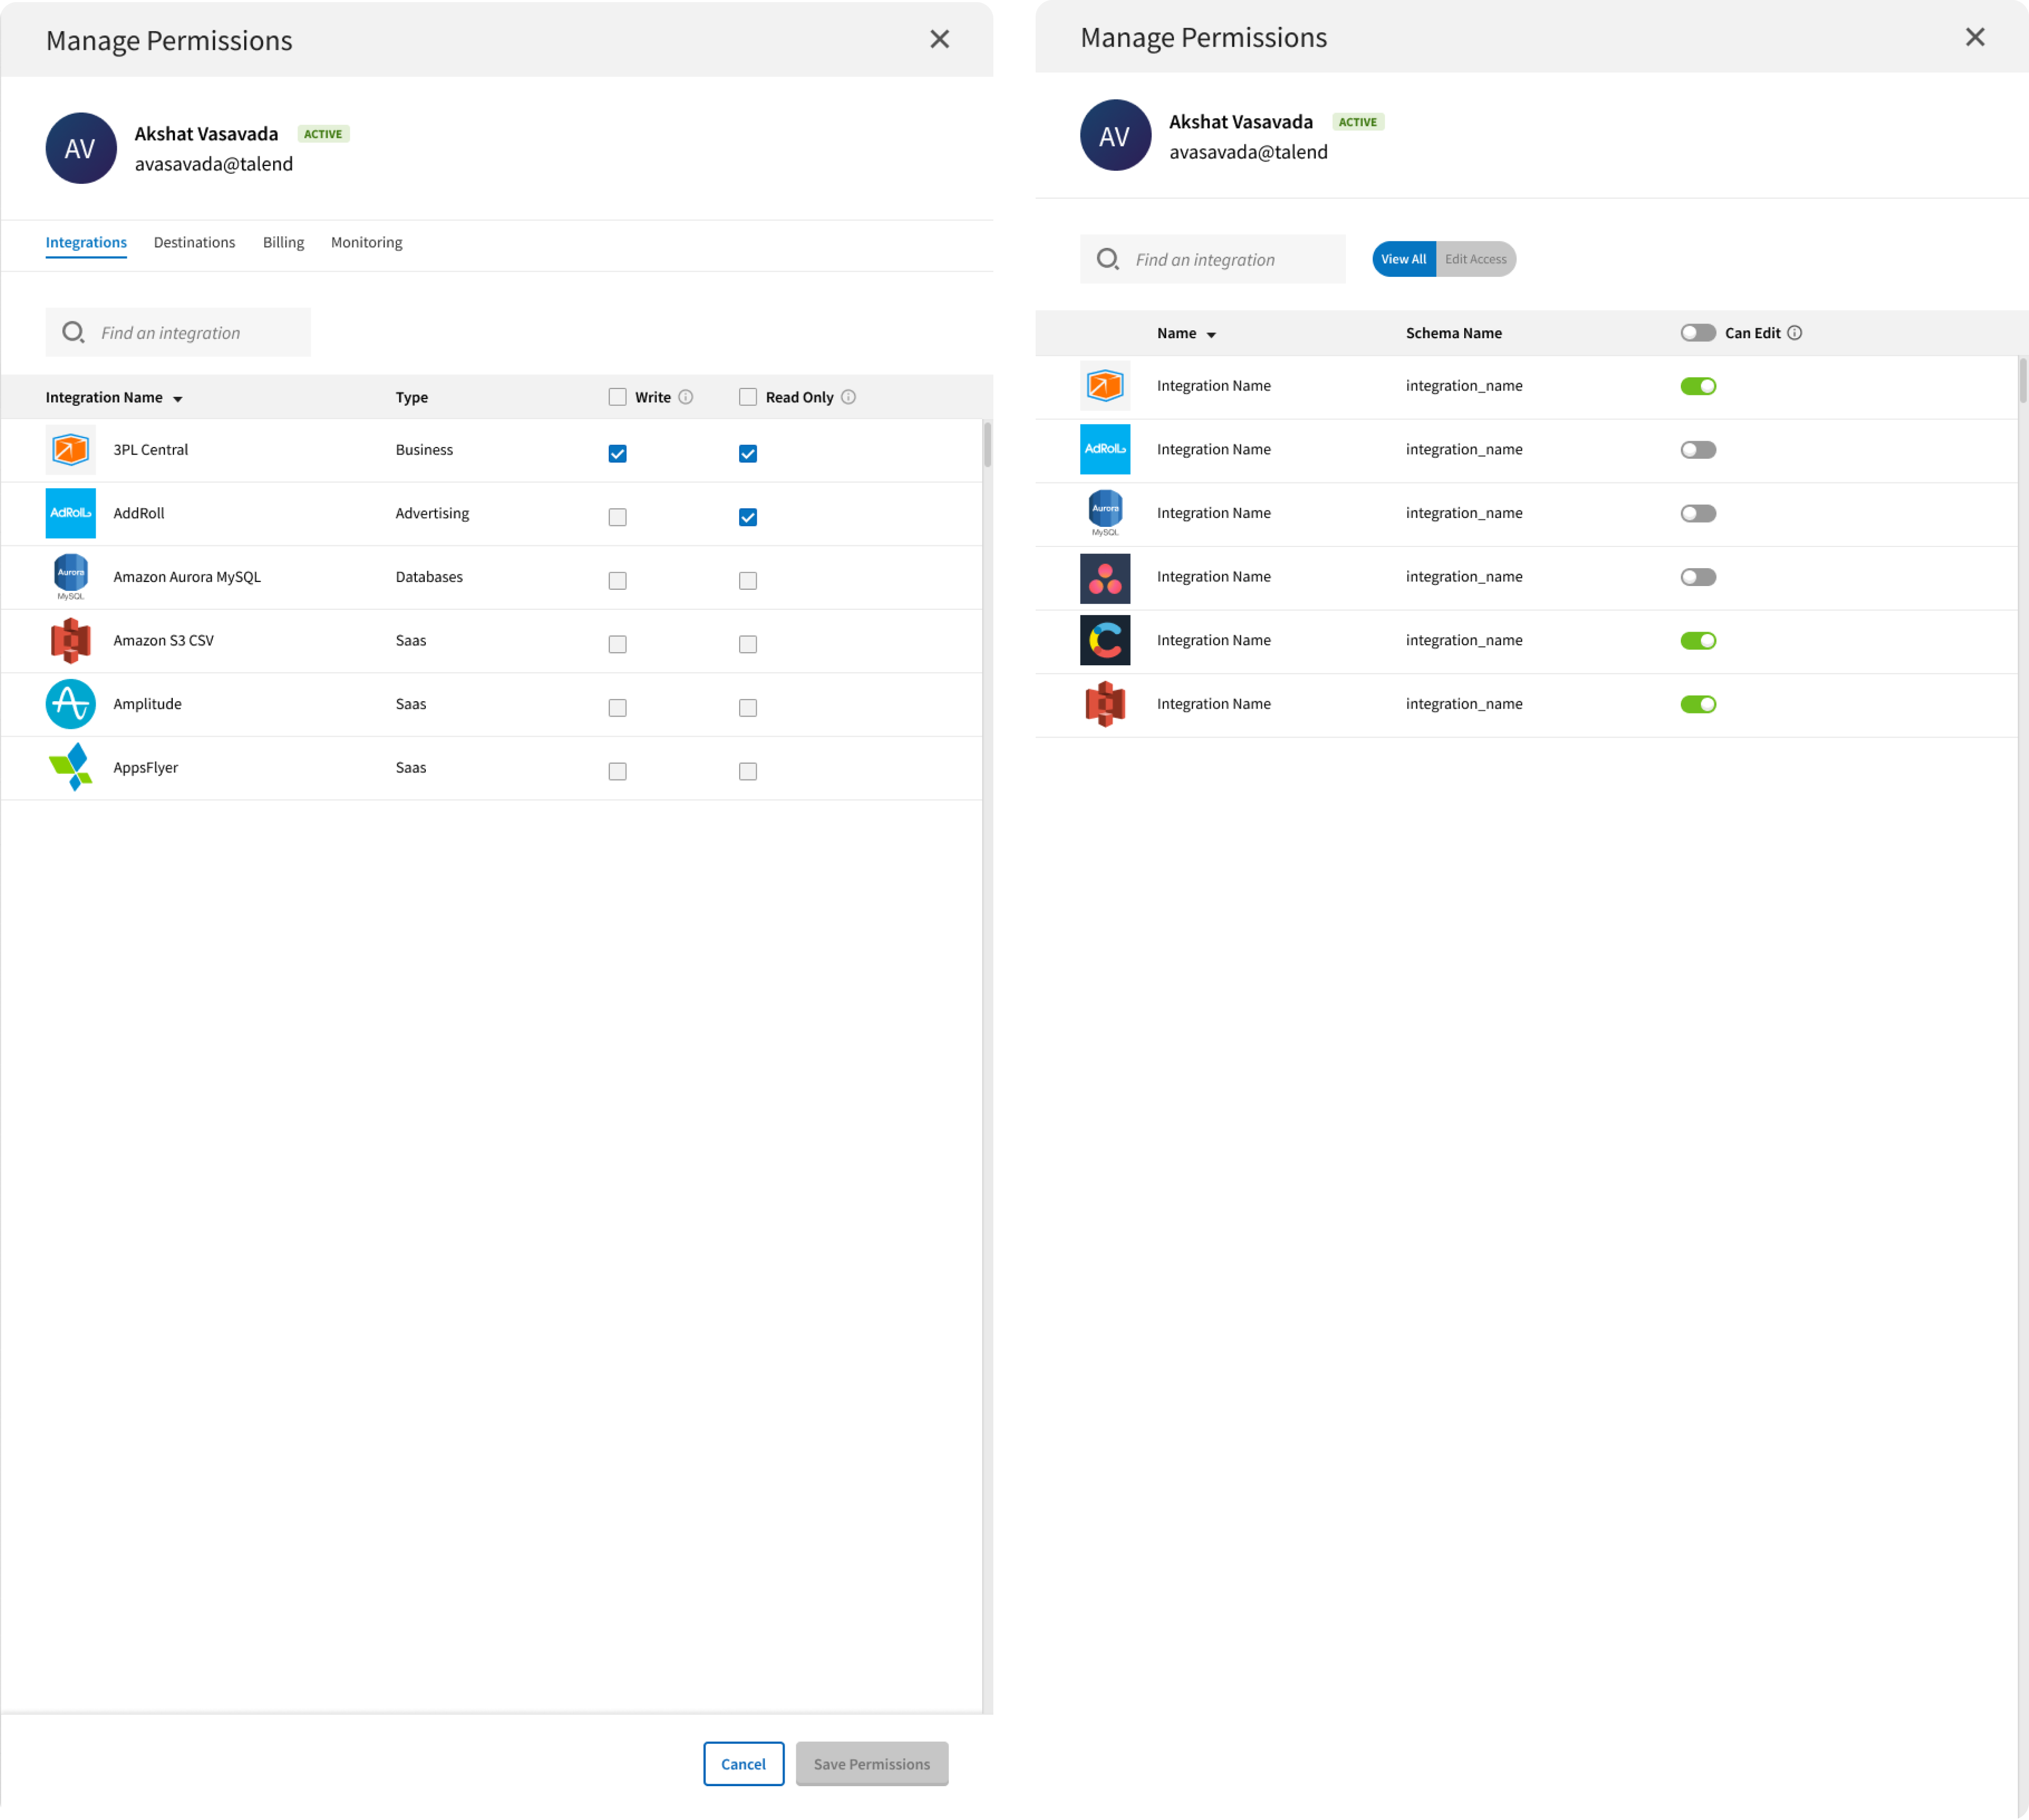
Task: Open the Monitoring tab
Action: click(x=366, y=242)
